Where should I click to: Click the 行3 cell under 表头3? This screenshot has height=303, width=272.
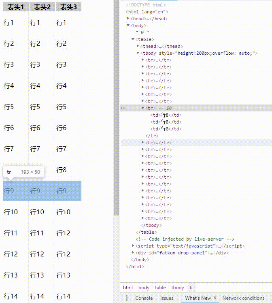click(61, 65)
